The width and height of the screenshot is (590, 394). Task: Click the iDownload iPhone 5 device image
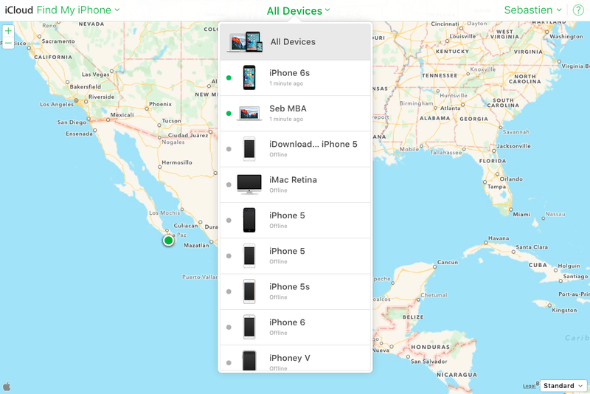(249, 148)
